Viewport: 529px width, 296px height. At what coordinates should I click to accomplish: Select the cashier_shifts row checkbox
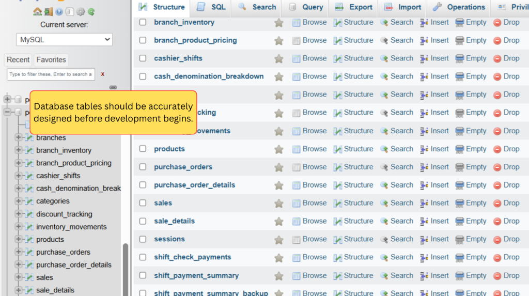[143, 58]
